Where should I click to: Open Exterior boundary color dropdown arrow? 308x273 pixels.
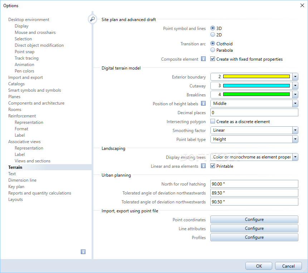(295, 77)
